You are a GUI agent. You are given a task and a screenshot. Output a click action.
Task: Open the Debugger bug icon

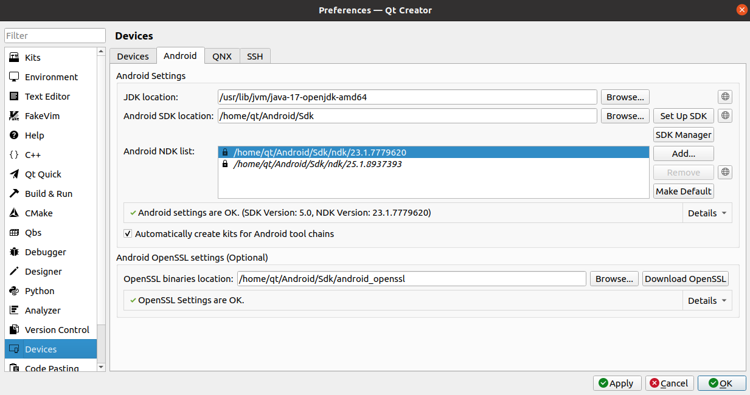pos(14,252)
